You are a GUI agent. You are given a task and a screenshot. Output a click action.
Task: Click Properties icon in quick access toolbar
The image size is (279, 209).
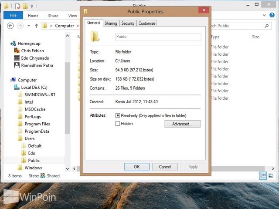17,6
